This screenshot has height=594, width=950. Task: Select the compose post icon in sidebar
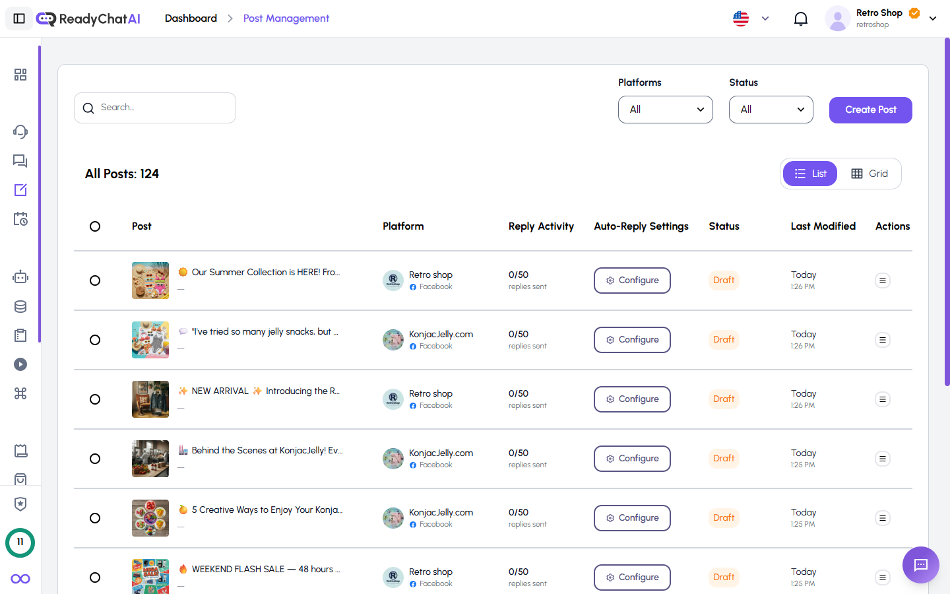click(x=20, y=189)
